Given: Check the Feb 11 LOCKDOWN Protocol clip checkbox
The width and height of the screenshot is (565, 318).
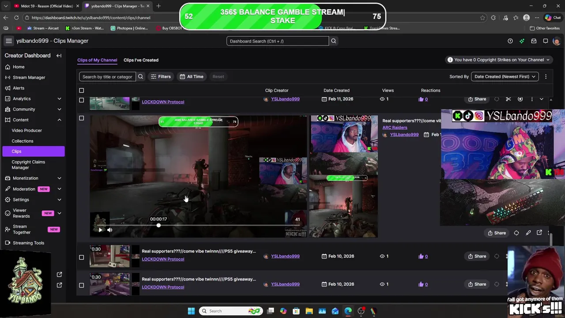Looking at the screenshot, I should (81, 100).
